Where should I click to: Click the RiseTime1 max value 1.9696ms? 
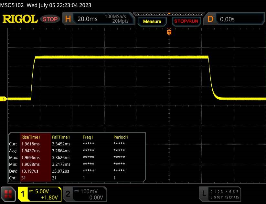point(30,158)
